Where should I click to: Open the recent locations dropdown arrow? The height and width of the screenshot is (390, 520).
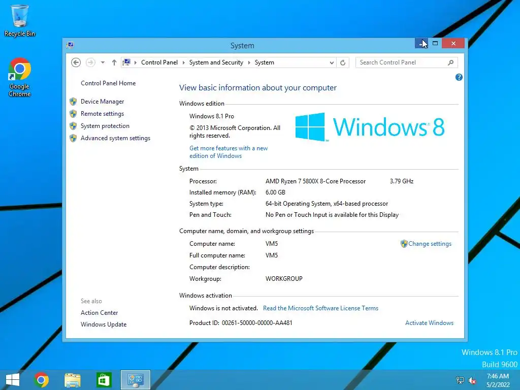[103, 62]
